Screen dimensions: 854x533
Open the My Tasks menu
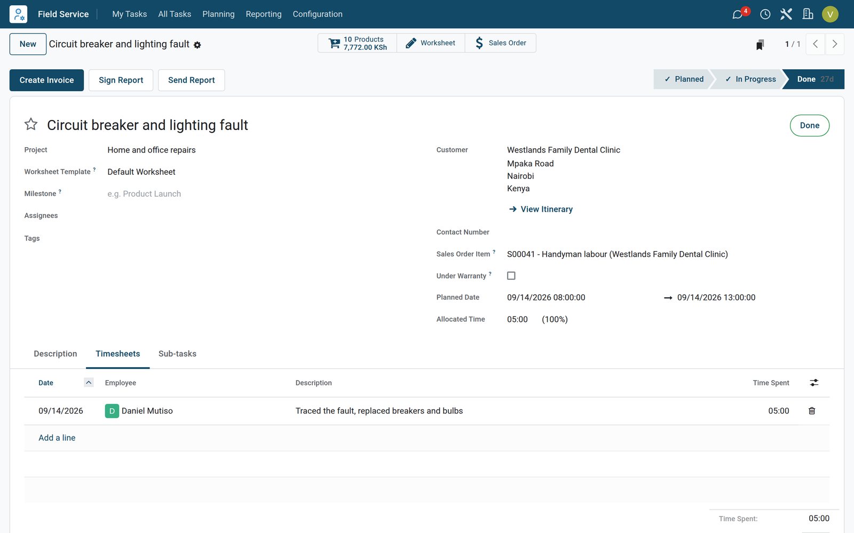130,14
